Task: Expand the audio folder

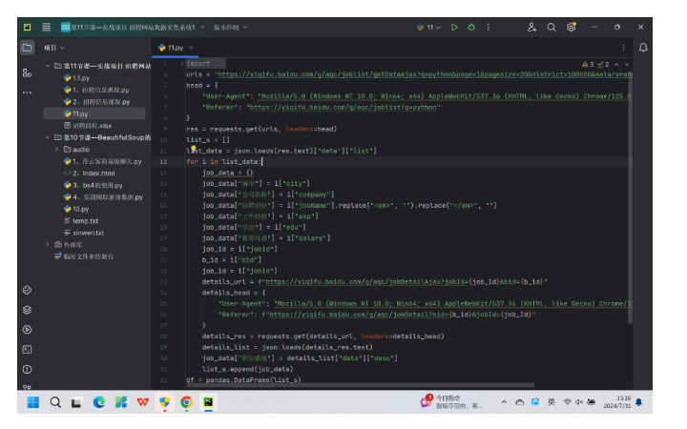Action: point(56,150)
